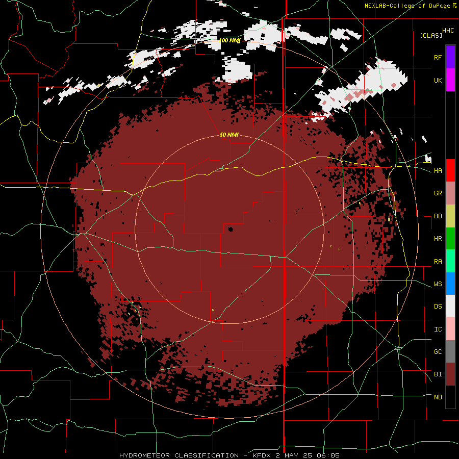459x459 pixels.
Task: Click the BI legend label
Action: click(x=438, y=374)
